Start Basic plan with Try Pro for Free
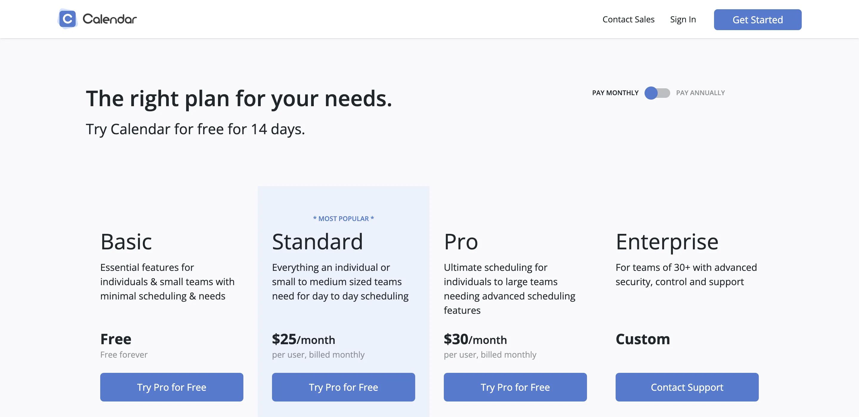Viewport: 859px width, 417px height. pyautogui.click(x=172, y=387)
